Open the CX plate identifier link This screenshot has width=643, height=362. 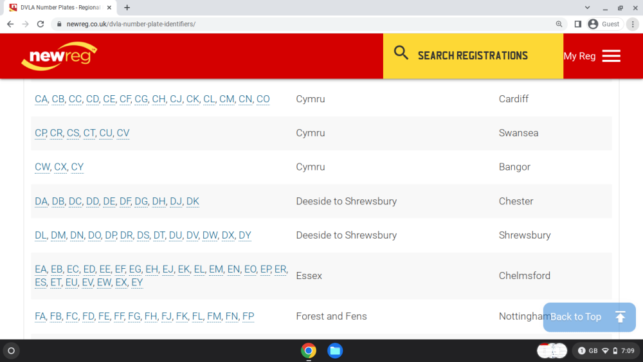[x=60, y=167]
